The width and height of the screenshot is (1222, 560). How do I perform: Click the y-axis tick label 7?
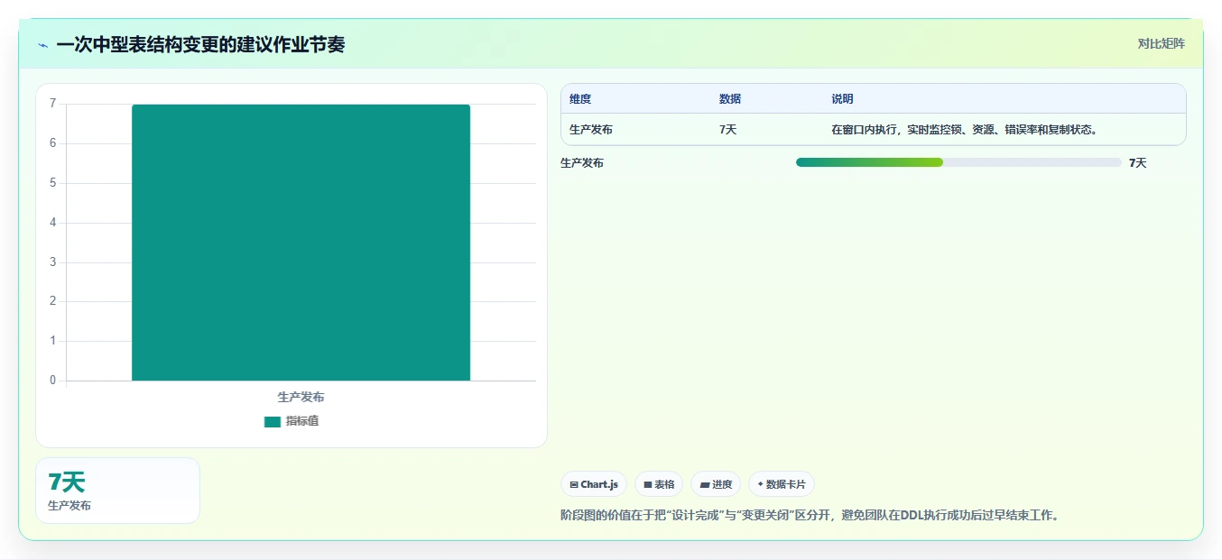pos(52,104)
